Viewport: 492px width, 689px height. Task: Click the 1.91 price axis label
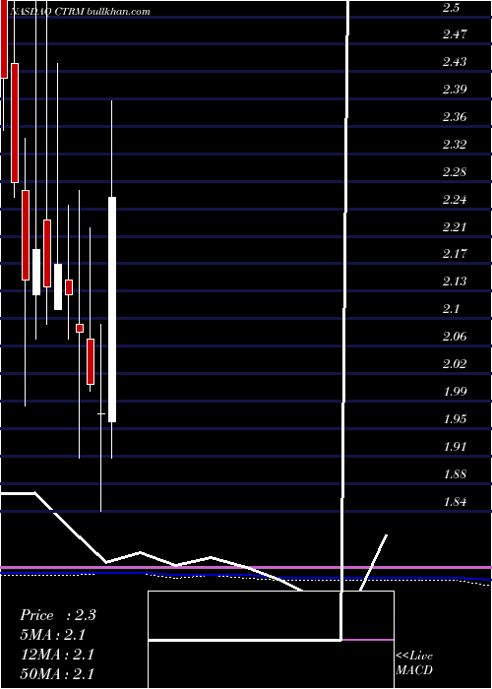pyautogui.click(x=455, y=447)
